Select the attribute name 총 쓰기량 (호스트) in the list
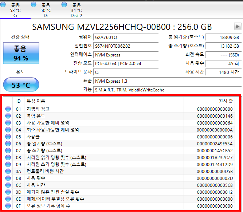The width and height of the screenshot is (243, 212). click(44, 150)
